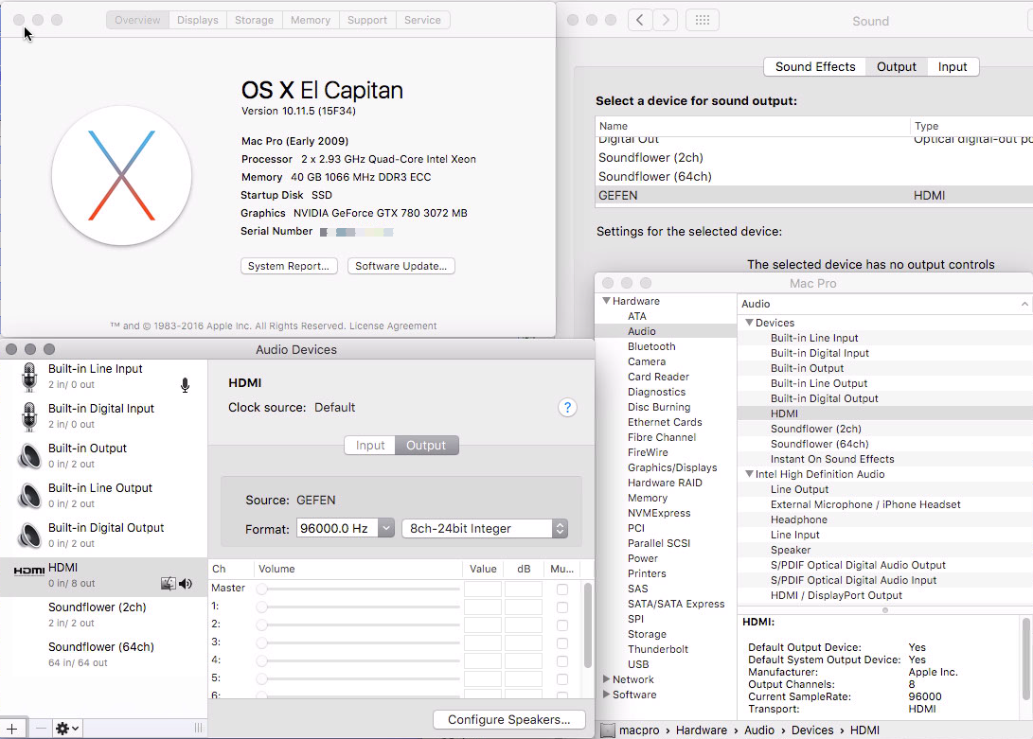This screenshot has width=1033, height=739.
Task: Adjust the channel 3 volume slider
Action: click(359, 642)
